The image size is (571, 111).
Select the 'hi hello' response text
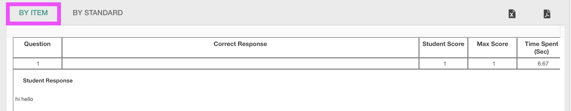[x=24, y=99]
